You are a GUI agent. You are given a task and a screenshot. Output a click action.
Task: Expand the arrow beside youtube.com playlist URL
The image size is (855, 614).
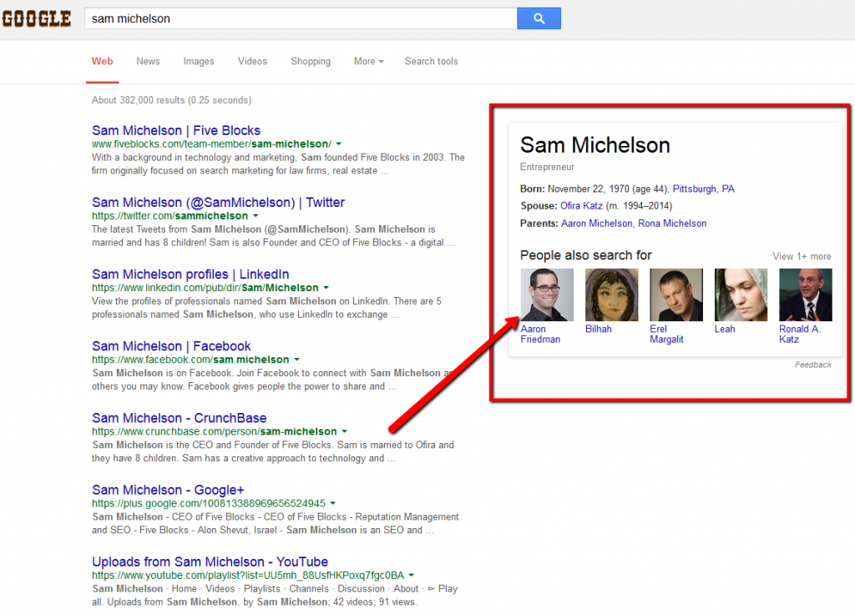click(411, 576)
